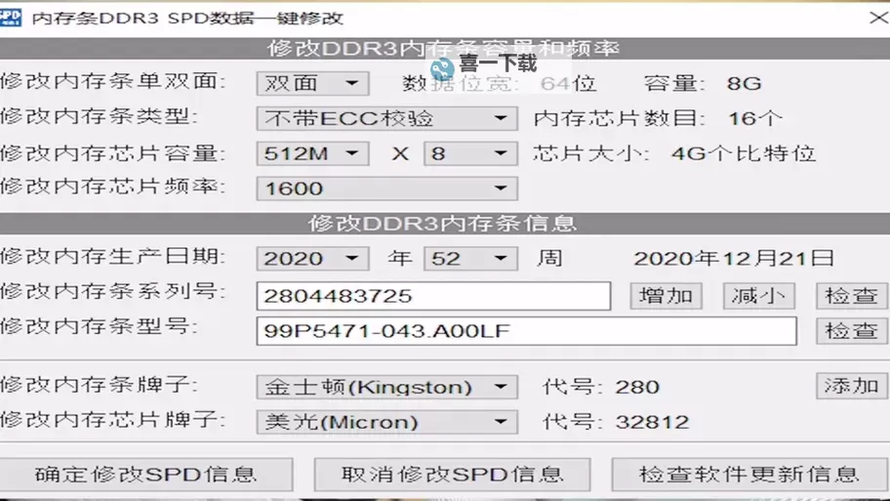The image size is (890, 501).
Task: Click 取消修改SPD信息 button
Action: pyautogui.click(x=453, y=475)
